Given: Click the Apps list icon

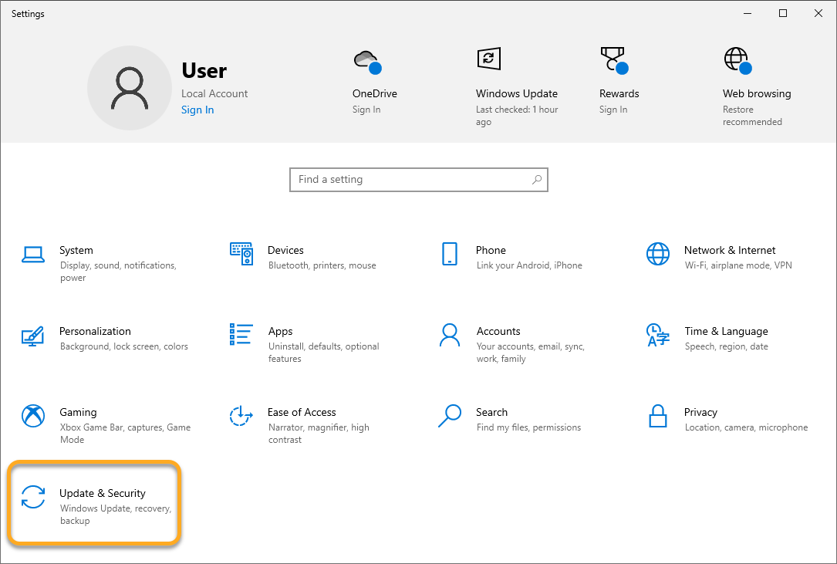Looking at the screenshot, I should (x=241, y=335).
